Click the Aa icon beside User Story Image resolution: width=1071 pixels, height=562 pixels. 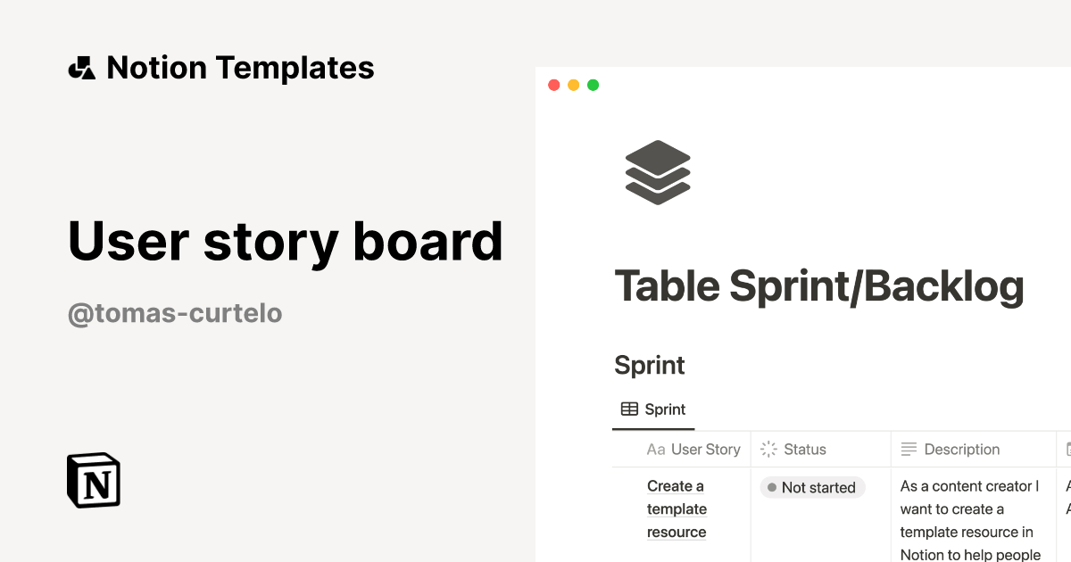click(x=656, y=450)
